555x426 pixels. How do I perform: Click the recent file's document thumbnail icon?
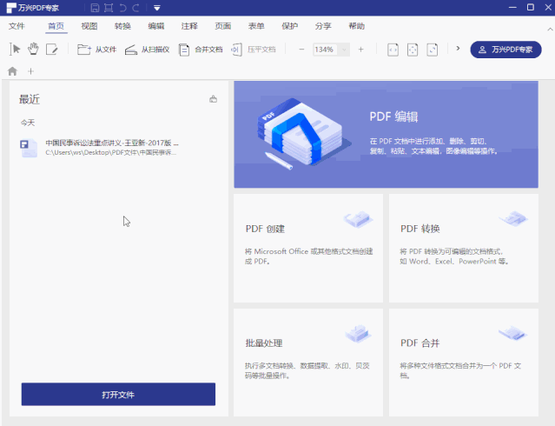point(29,148)
